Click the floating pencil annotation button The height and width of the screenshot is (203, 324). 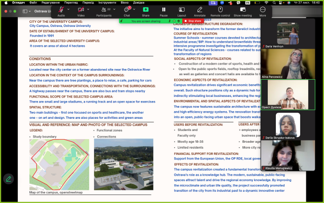pyautogui.click(x=8, y=179)
